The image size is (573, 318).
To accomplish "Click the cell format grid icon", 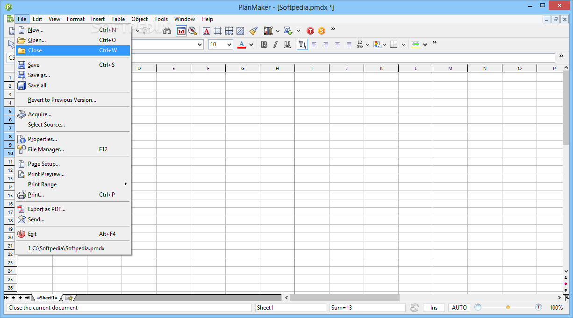I will (218, 31).
